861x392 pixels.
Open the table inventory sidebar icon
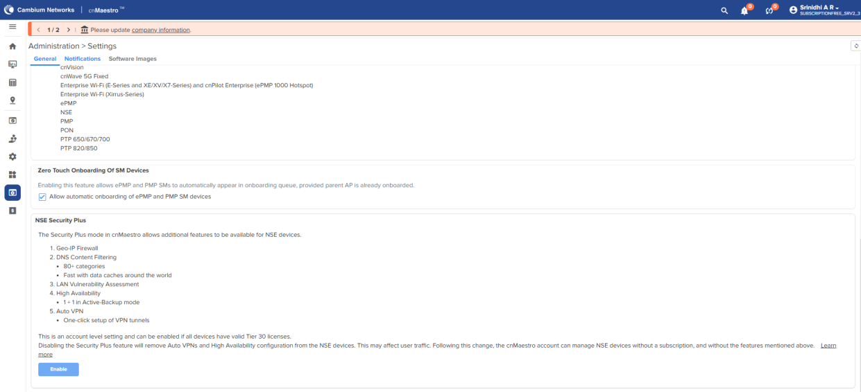point(12,82)
